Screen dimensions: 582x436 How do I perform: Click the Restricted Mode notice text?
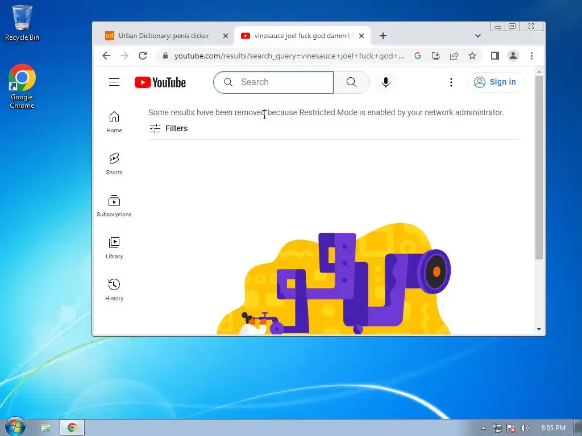(326, 112)
